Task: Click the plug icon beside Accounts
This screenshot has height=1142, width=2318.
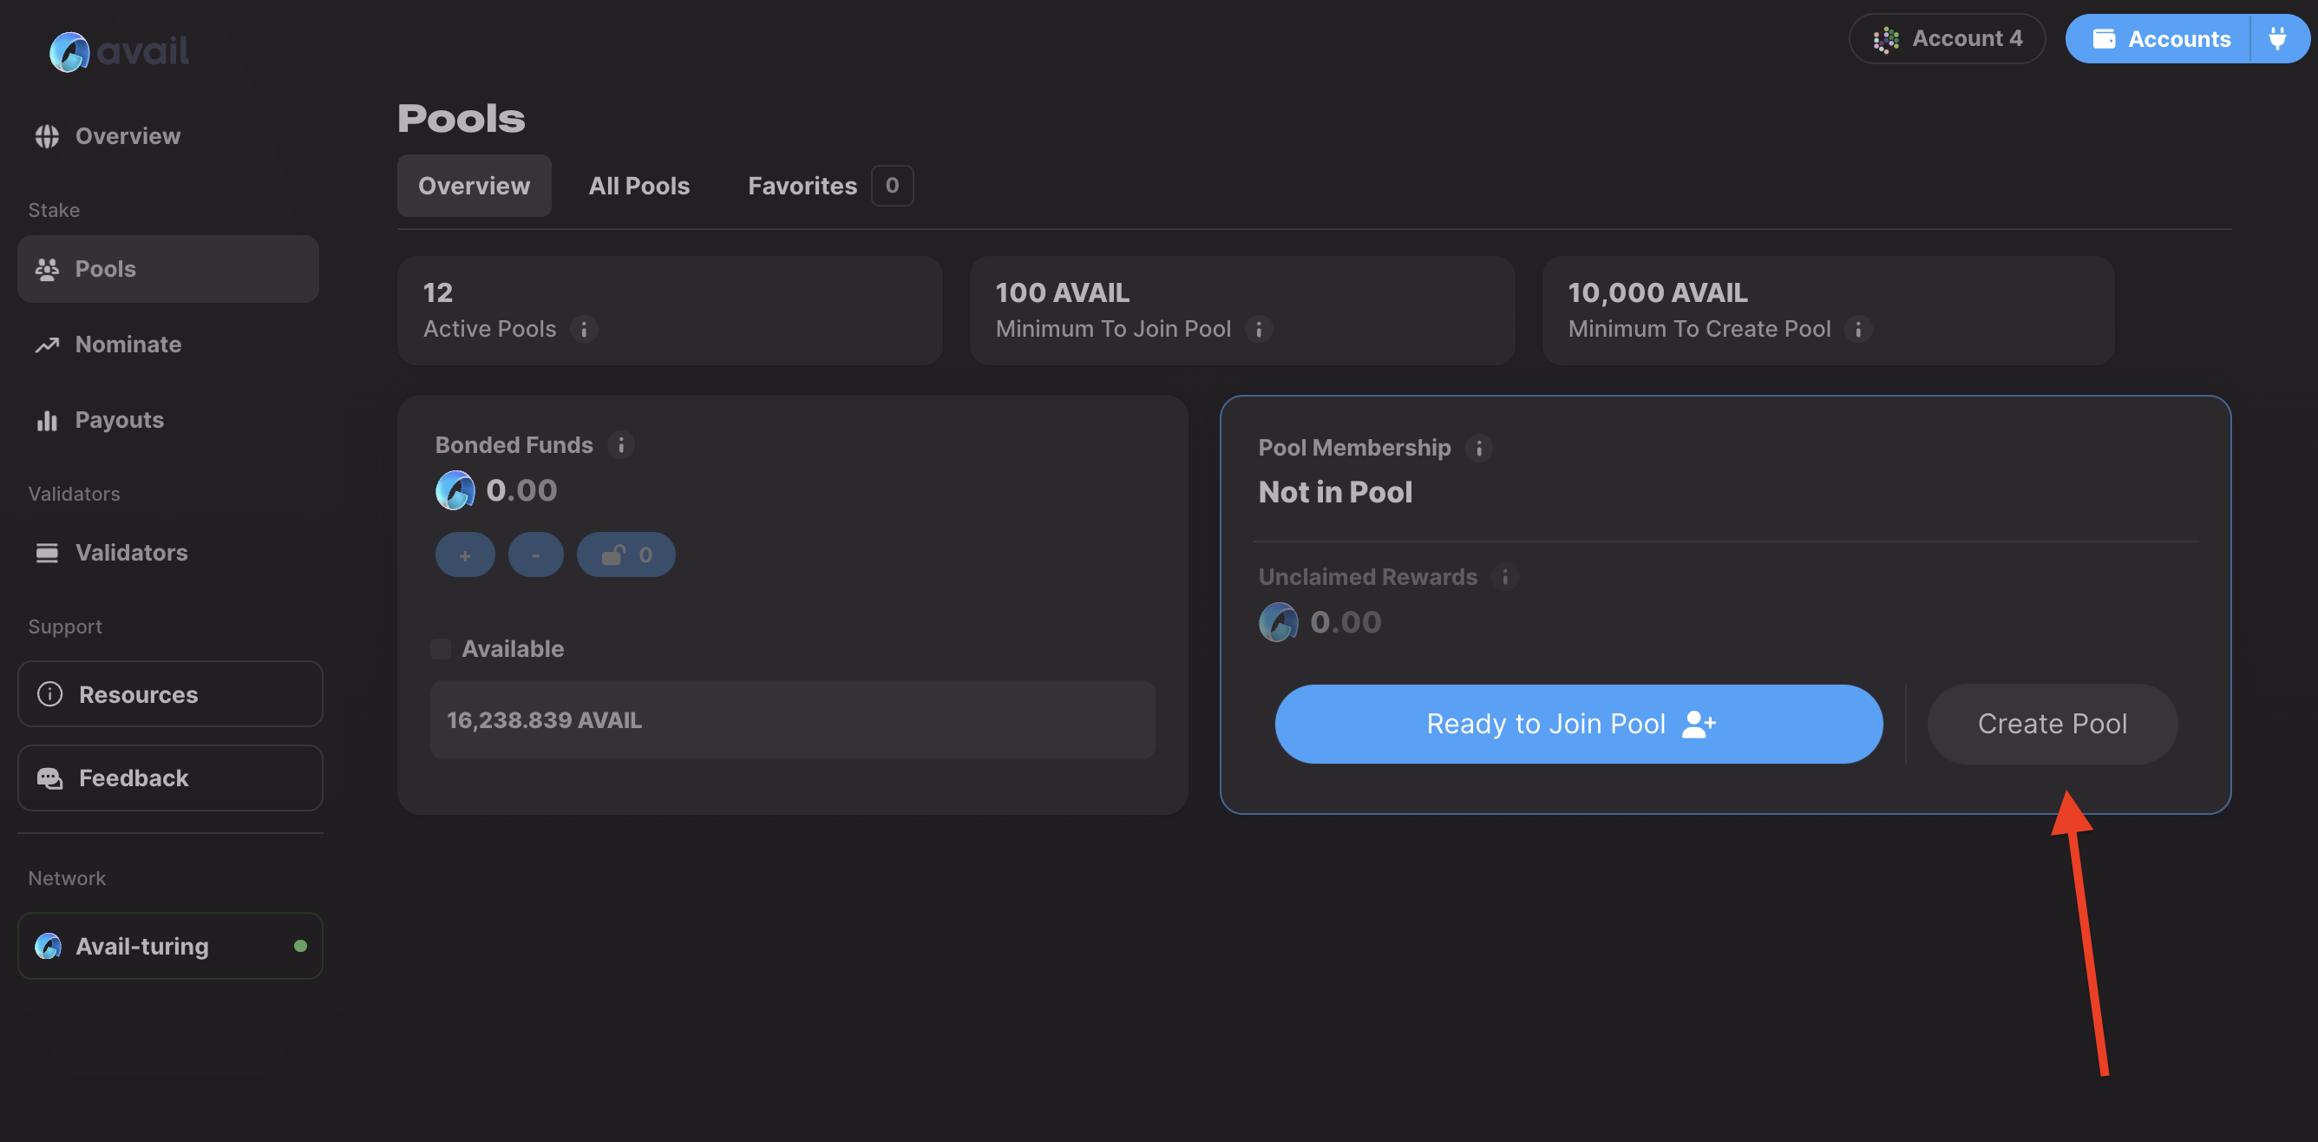Action: [2276, 39]
